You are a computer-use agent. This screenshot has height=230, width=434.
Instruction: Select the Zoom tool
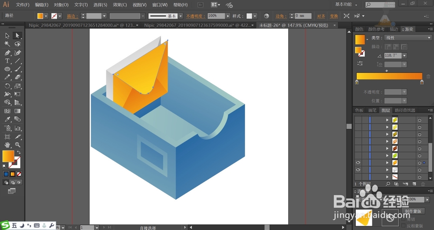pos(17,145)
